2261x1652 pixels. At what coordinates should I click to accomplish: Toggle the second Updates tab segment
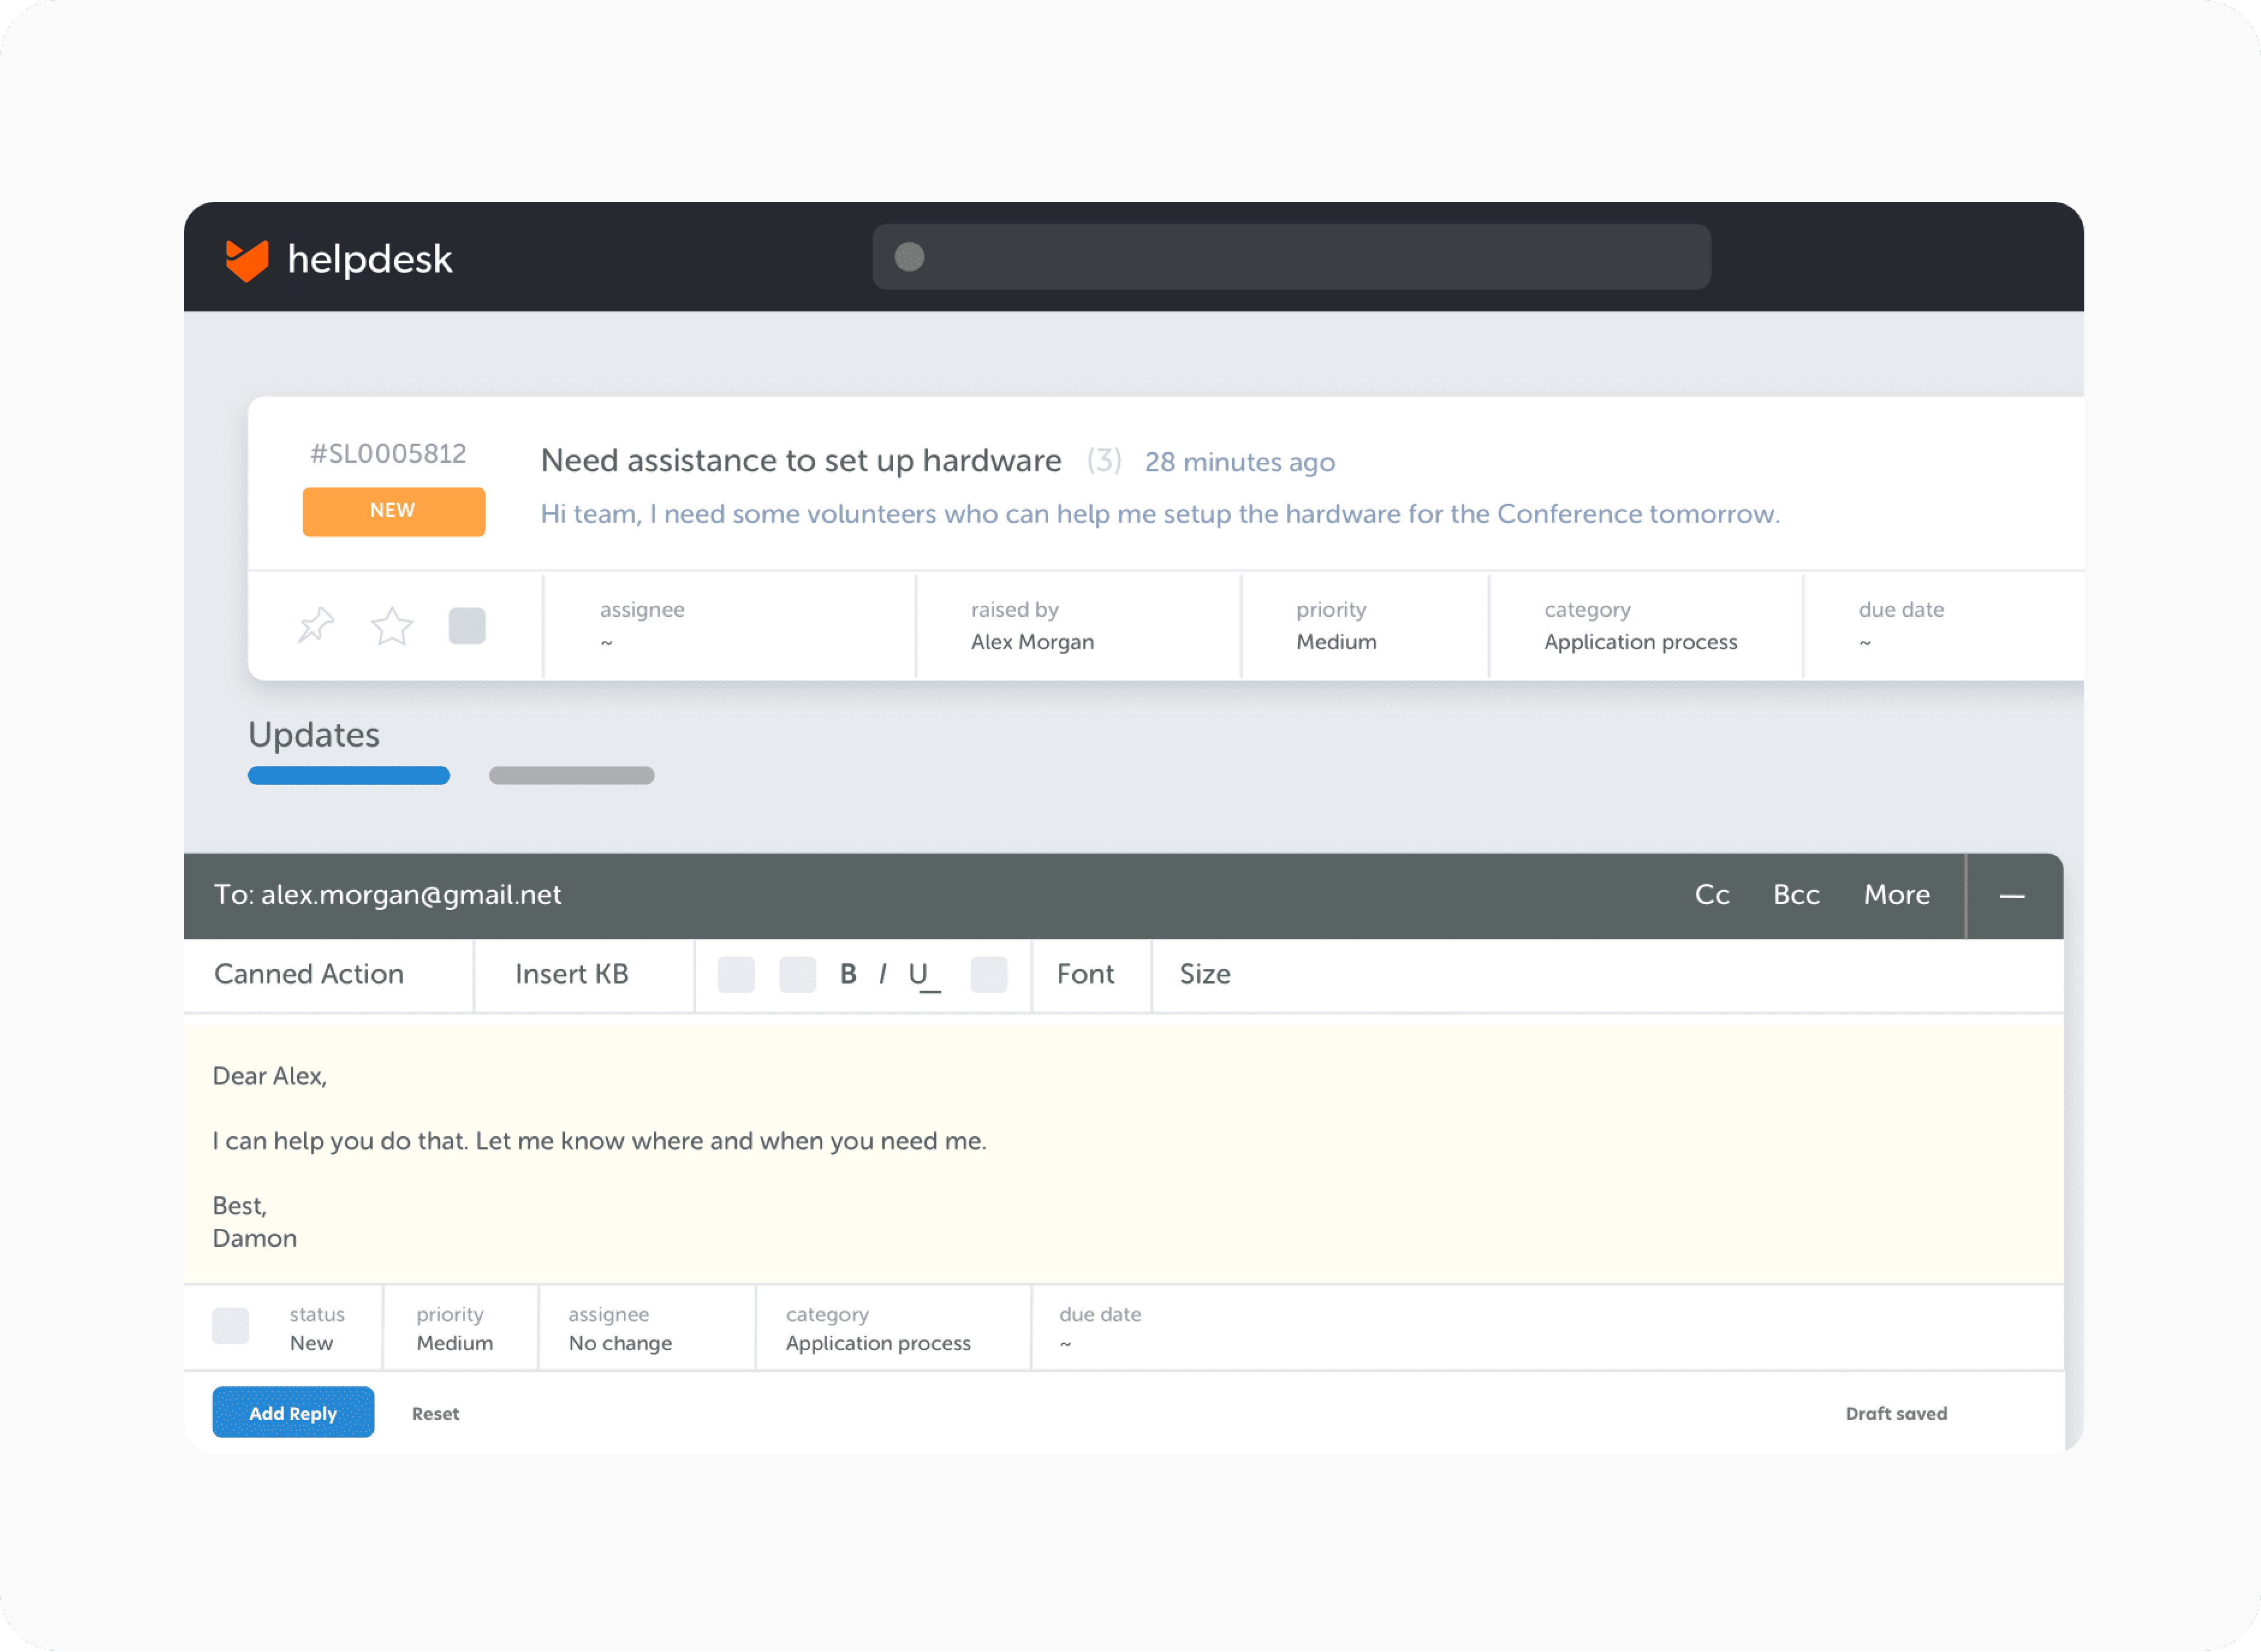tap(570, 774)
